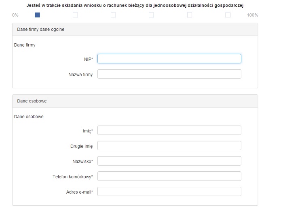Select the Adres e-mail input field
This screenshot has height=211, width=283.
click(169, 191)
